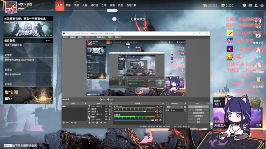Open OBS 工具(T) menu
Image resolution: width=266 pixels, height=149 pixels.
(110, 37)
